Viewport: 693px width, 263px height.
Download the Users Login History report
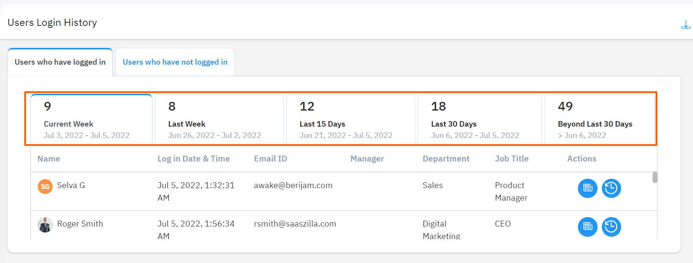(x=686, y=25)
